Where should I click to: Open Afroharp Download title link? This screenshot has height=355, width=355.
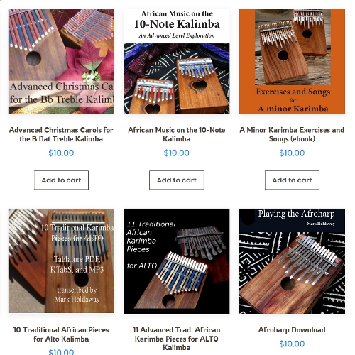pos(292,330)
